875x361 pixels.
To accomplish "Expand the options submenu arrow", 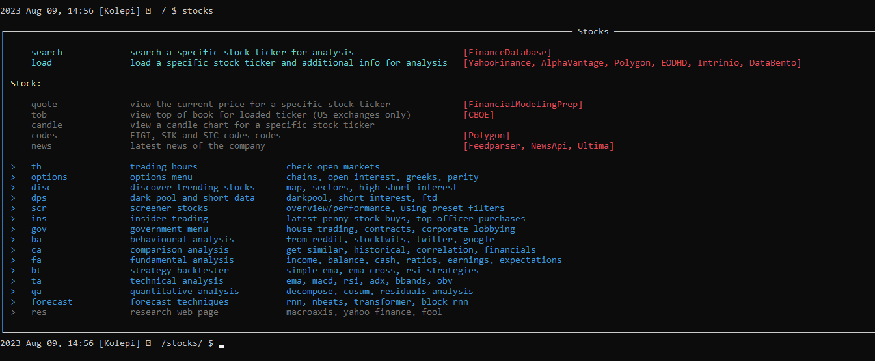I will (13, 177).
